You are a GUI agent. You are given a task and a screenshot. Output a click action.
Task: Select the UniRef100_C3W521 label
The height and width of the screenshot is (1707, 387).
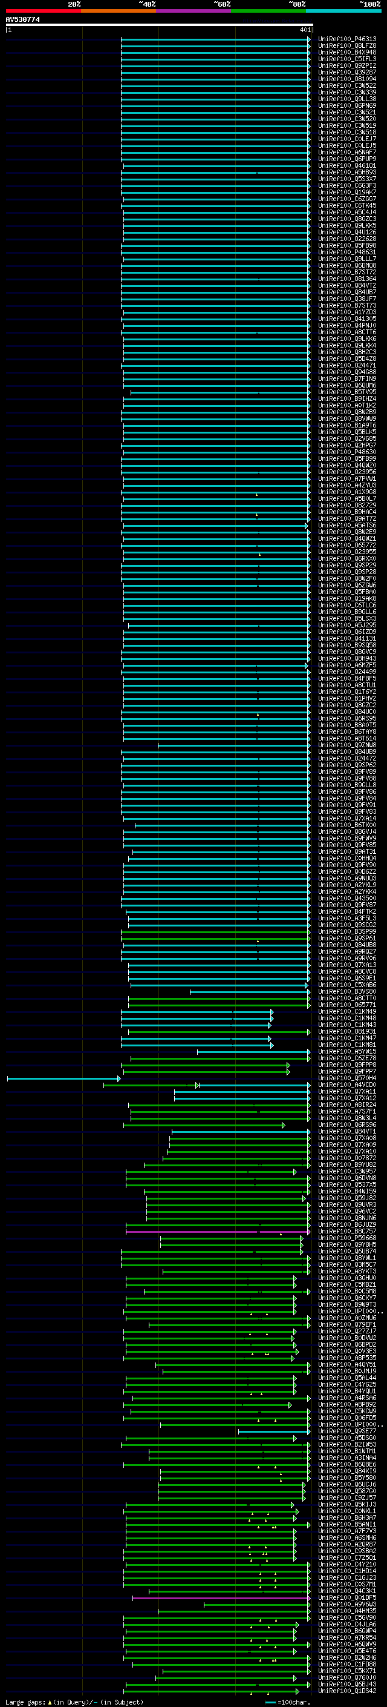coord(346,112)
